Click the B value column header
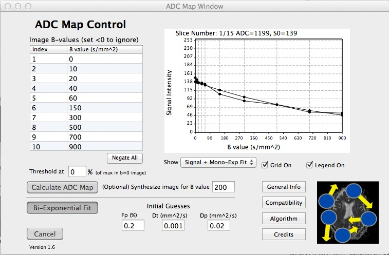The height and width of the screenshot is (255, 389). pos(104,49)
